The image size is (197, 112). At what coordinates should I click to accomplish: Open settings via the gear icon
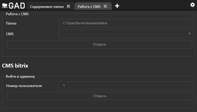[x=192, y=5]
